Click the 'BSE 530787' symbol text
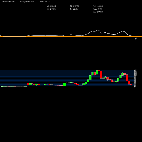 coord(45,2)
